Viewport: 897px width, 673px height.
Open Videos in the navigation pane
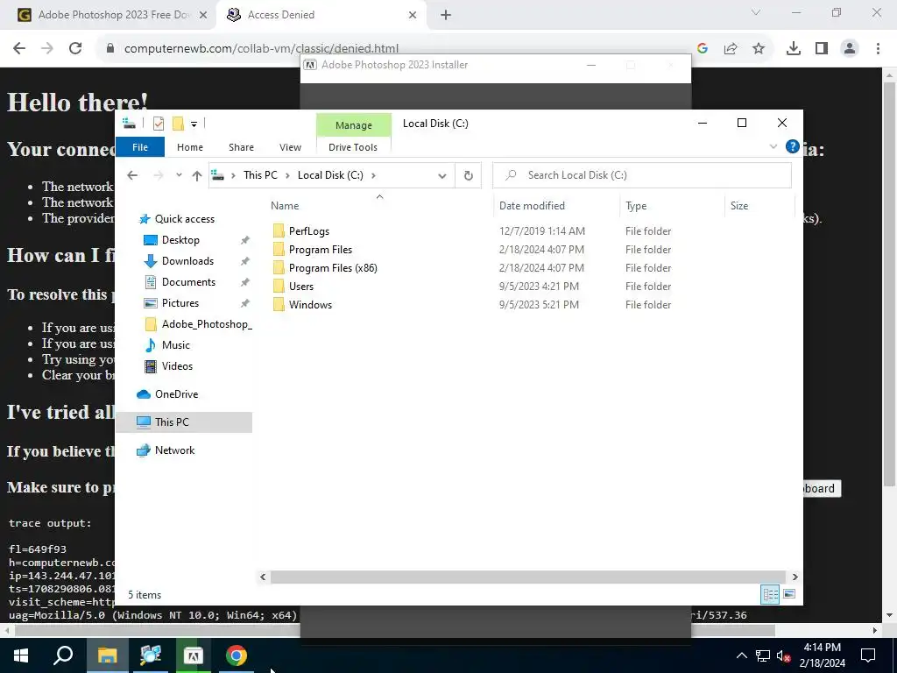(177, 366)
